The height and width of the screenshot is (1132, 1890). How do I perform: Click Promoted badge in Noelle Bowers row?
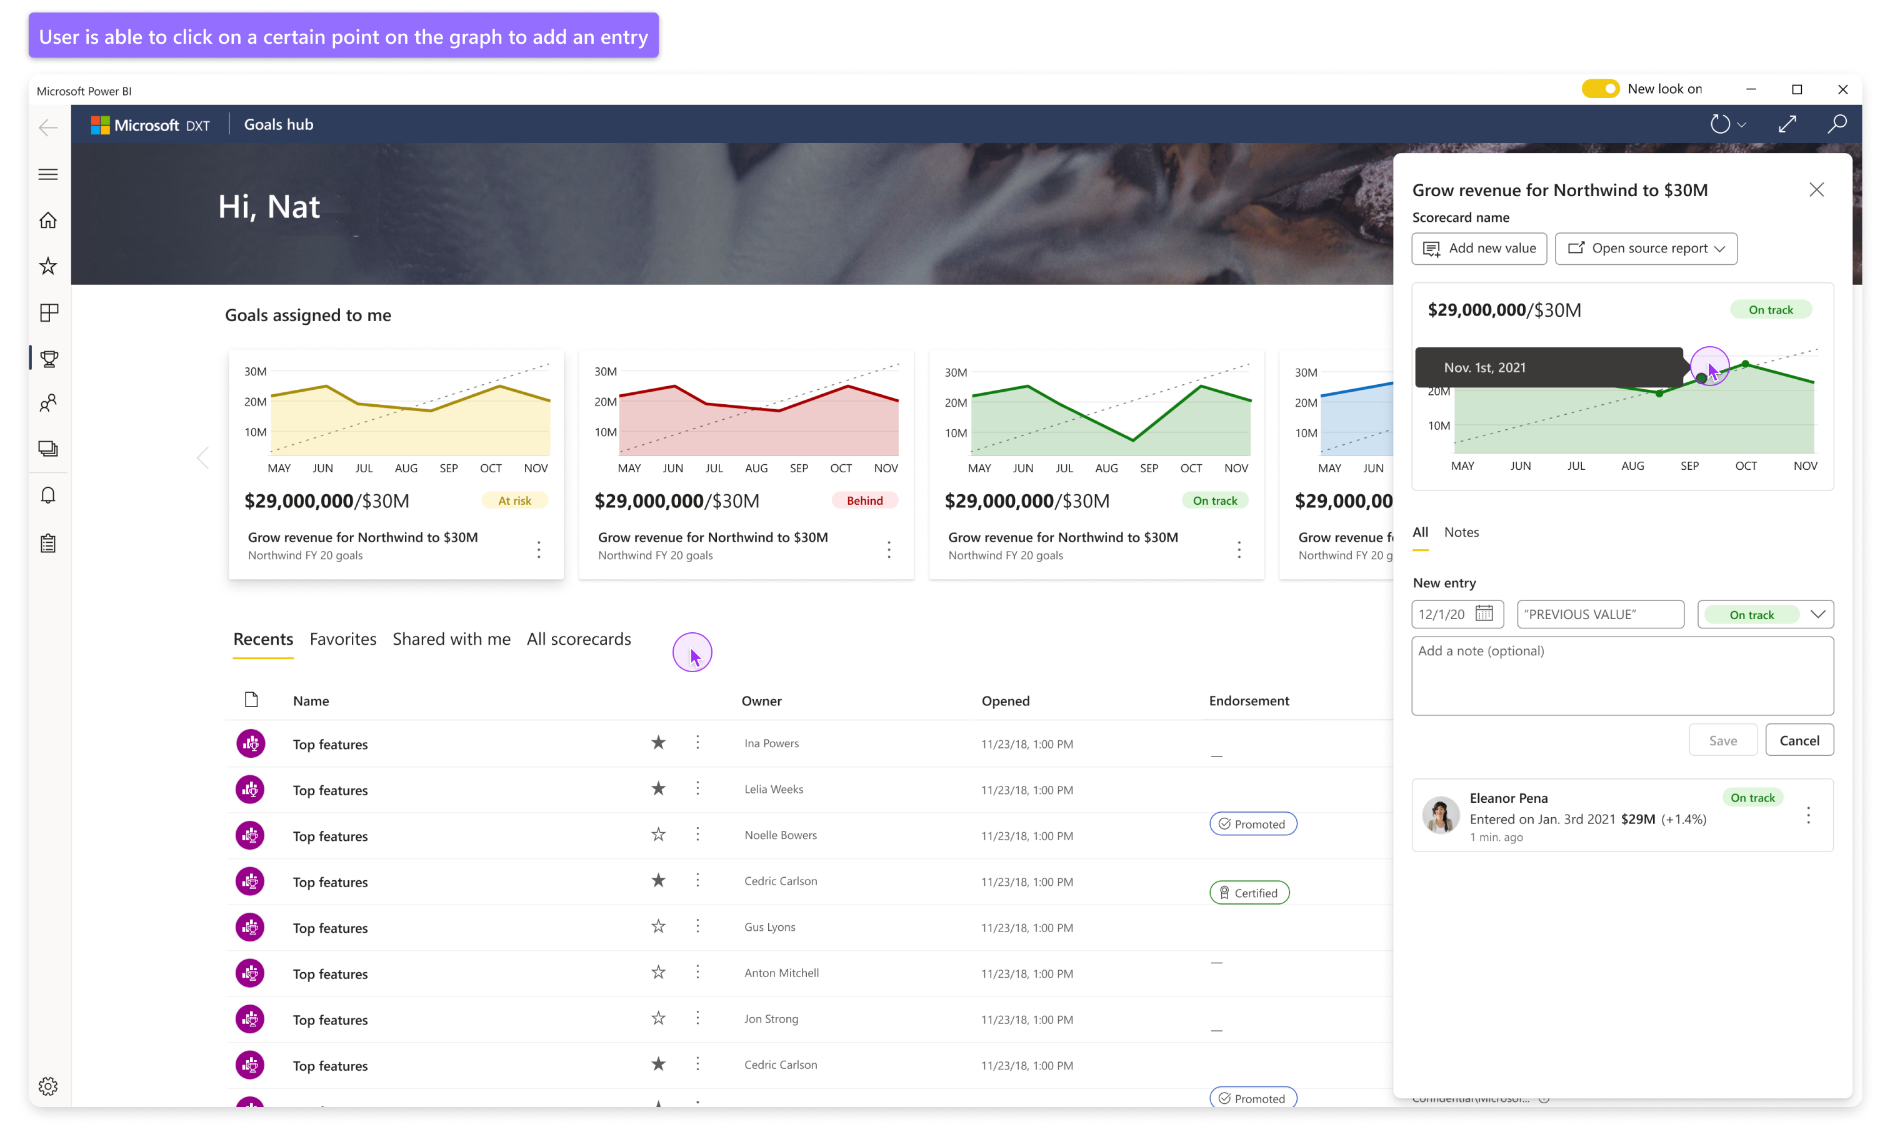(1253, 824)
